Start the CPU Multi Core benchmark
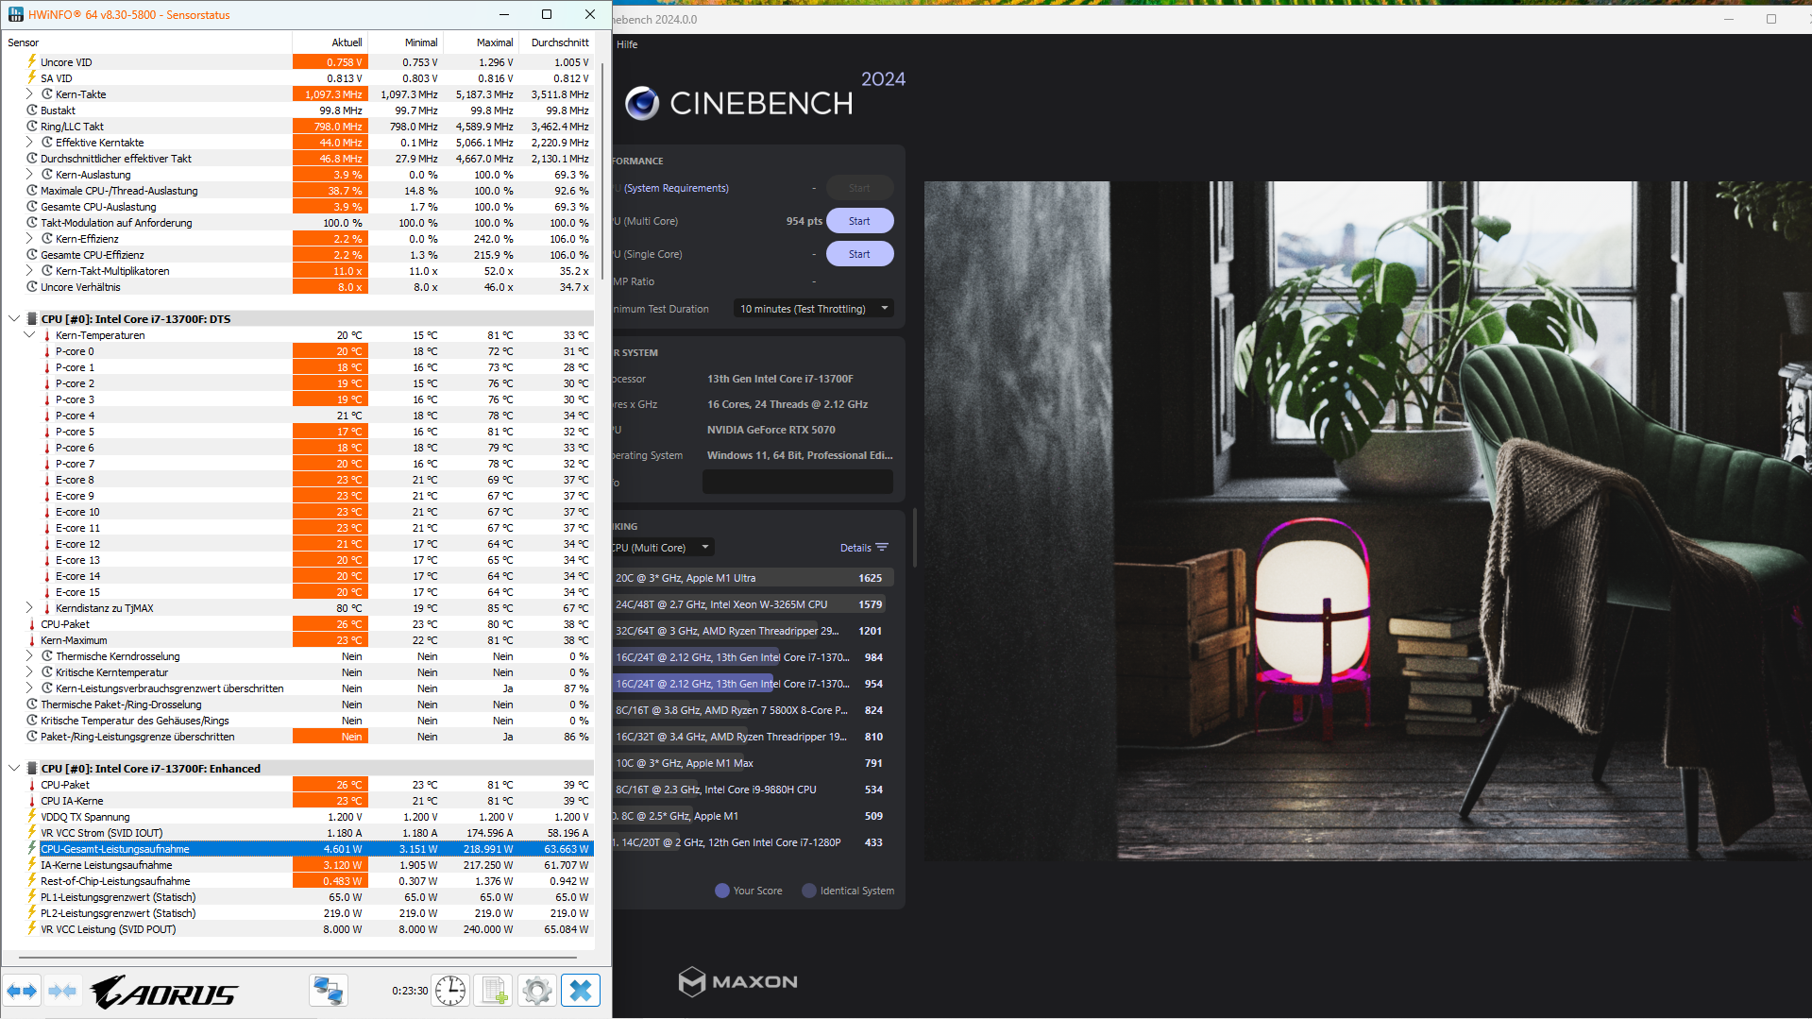The height and width of the screenshot is (1019, 1812). (x=859, y=221)
